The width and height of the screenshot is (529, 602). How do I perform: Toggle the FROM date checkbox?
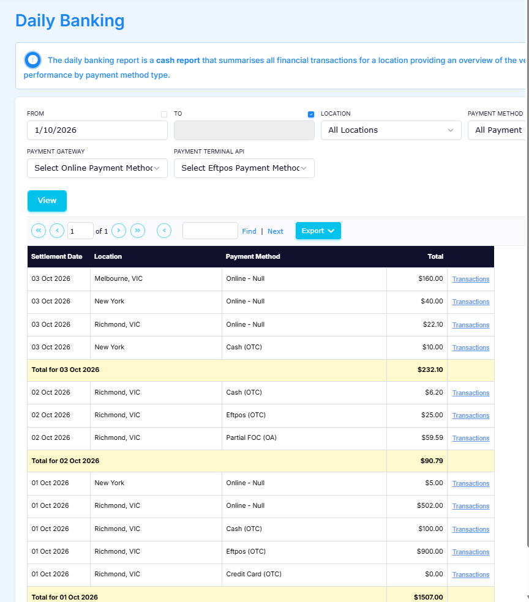[164, 114]
